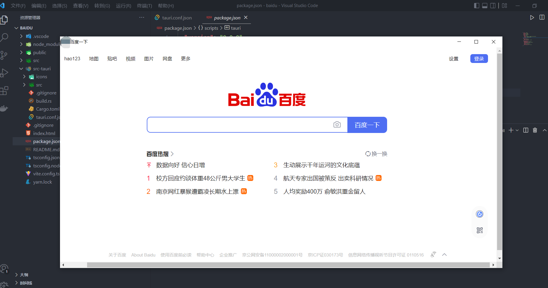Viewport: 548px width, 288px height.
Task: Toggle the secondary sidebar visibility
Action: (493, 5)
